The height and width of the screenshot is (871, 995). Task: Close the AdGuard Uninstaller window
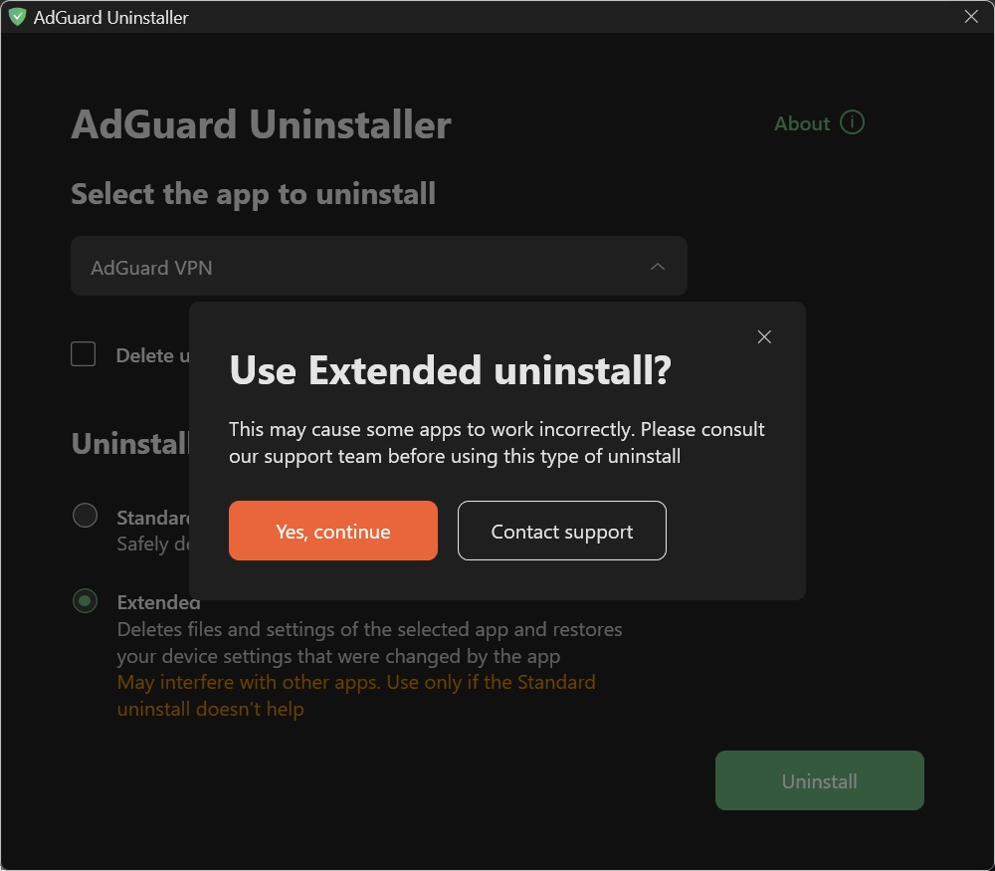point(971,17)
